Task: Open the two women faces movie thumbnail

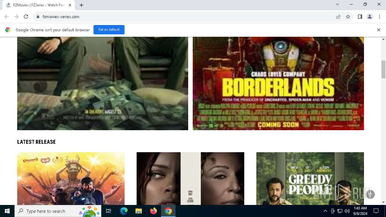Action: coord(190,178)
